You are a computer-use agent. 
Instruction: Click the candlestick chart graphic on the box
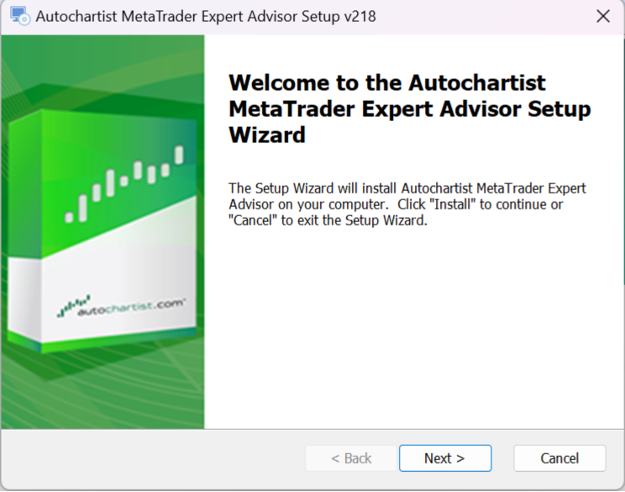pyautogui.click(x=124, y=184)
